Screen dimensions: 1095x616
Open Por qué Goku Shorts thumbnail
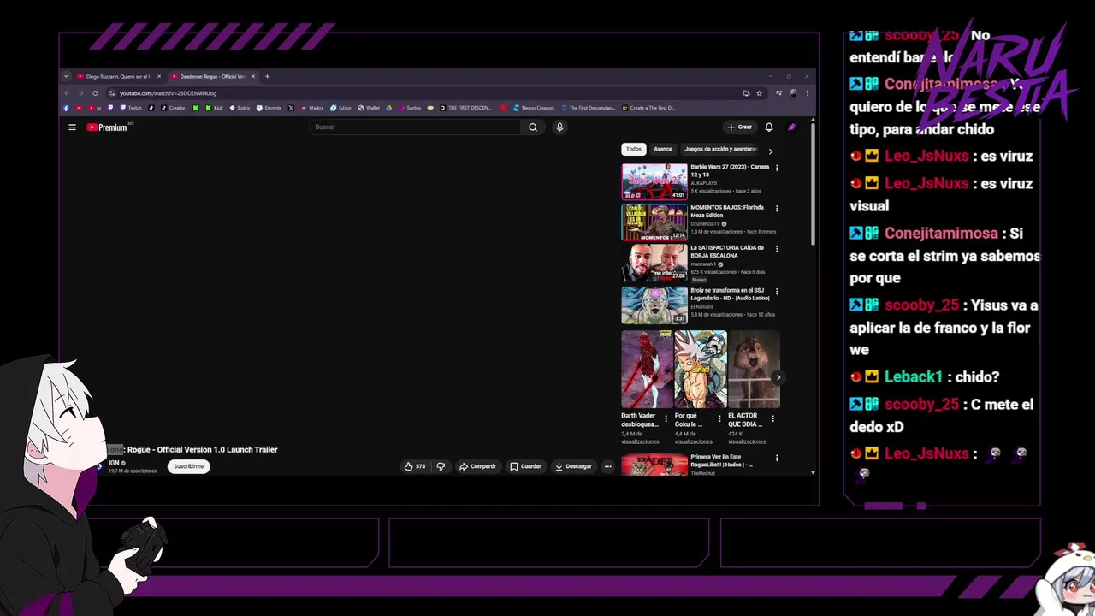click(701, 370)
